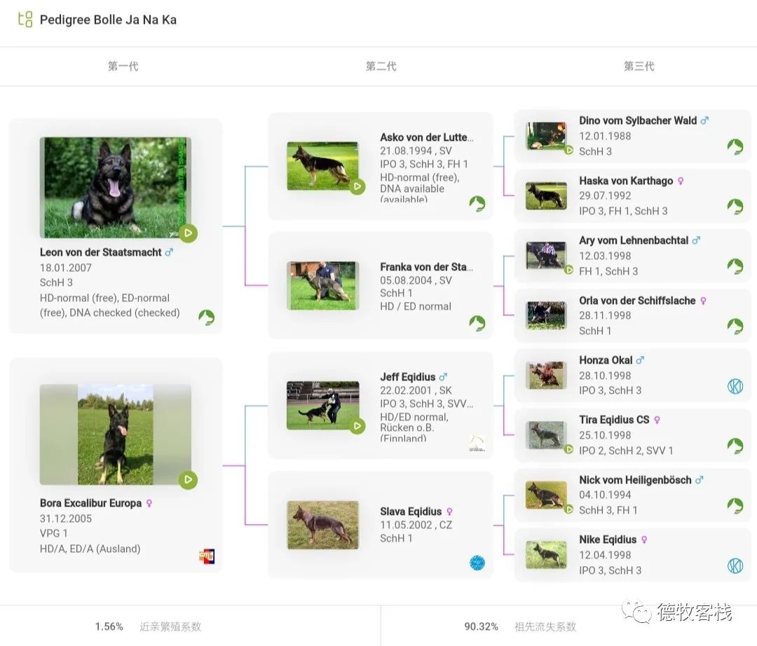
Task: Play video on Leon von der Staatsmacht photo
Action: (x=189, y=233)
